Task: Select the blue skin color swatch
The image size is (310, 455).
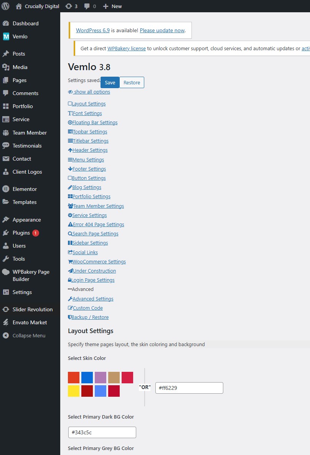Action: tap(87, 378)
